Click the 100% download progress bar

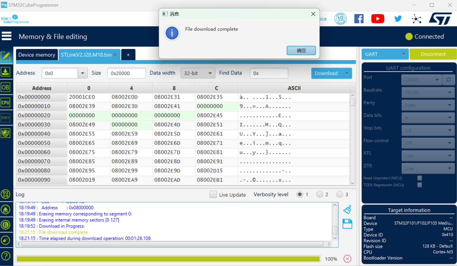click(x=168, y=259)
